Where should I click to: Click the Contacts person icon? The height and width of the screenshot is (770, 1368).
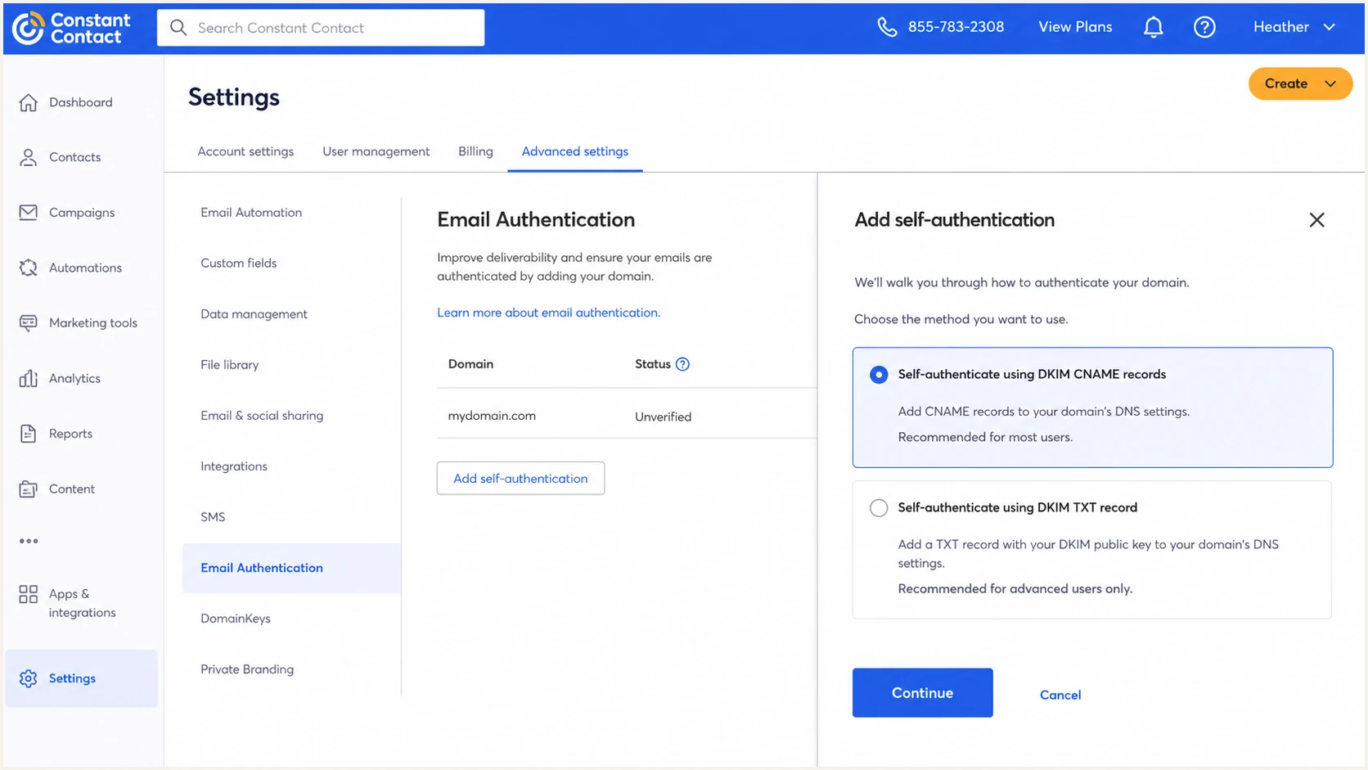click(x=29, y=157)
